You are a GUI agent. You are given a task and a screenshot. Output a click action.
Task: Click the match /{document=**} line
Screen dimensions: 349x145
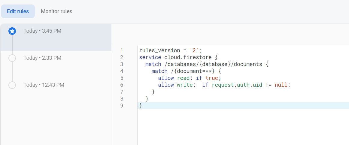click(186, 71)
